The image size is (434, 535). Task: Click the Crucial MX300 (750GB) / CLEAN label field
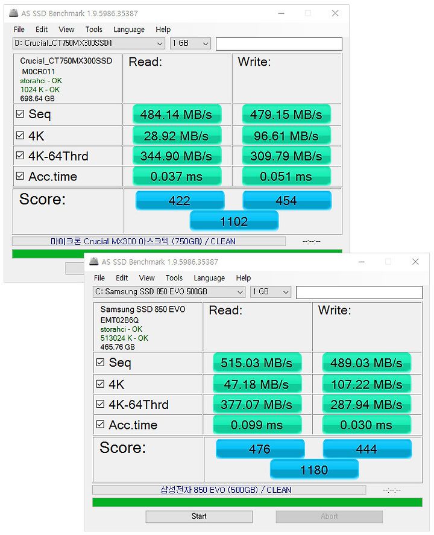click(149, 241)
